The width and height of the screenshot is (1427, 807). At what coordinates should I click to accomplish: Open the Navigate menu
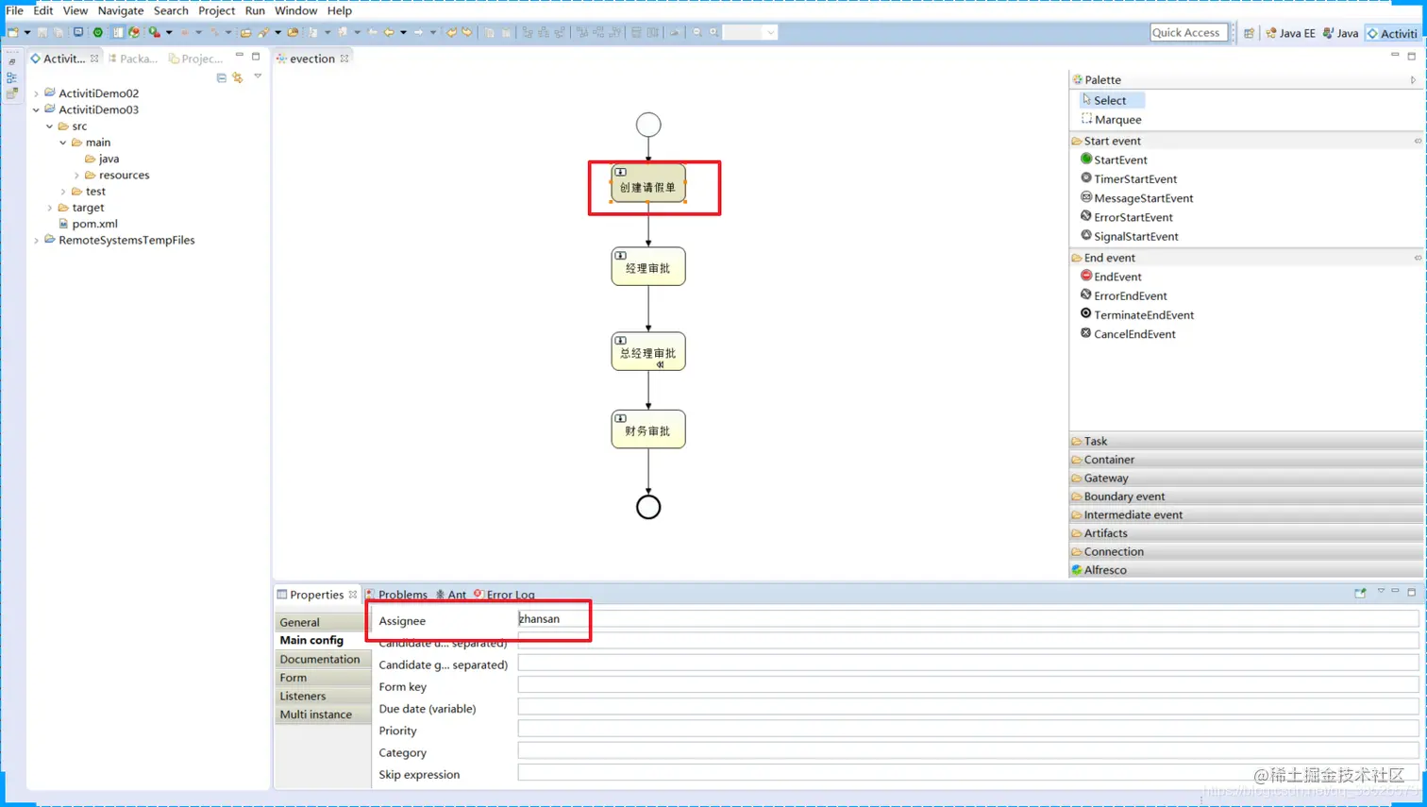click(121, 10)
